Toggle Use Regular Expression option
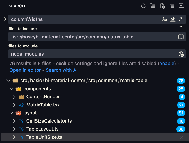The height and width of the screenshot is (143, 189). pyautogui.click(x=181, y=19)
